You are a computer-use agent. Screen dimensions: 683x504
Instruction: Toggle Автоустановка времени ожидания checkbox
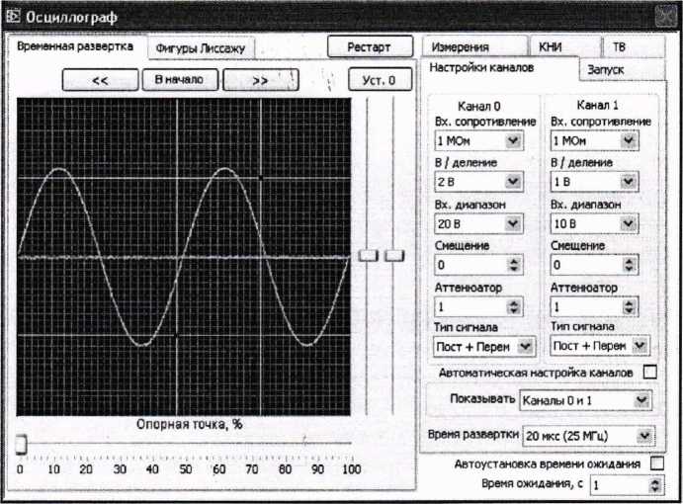[657, 462]
